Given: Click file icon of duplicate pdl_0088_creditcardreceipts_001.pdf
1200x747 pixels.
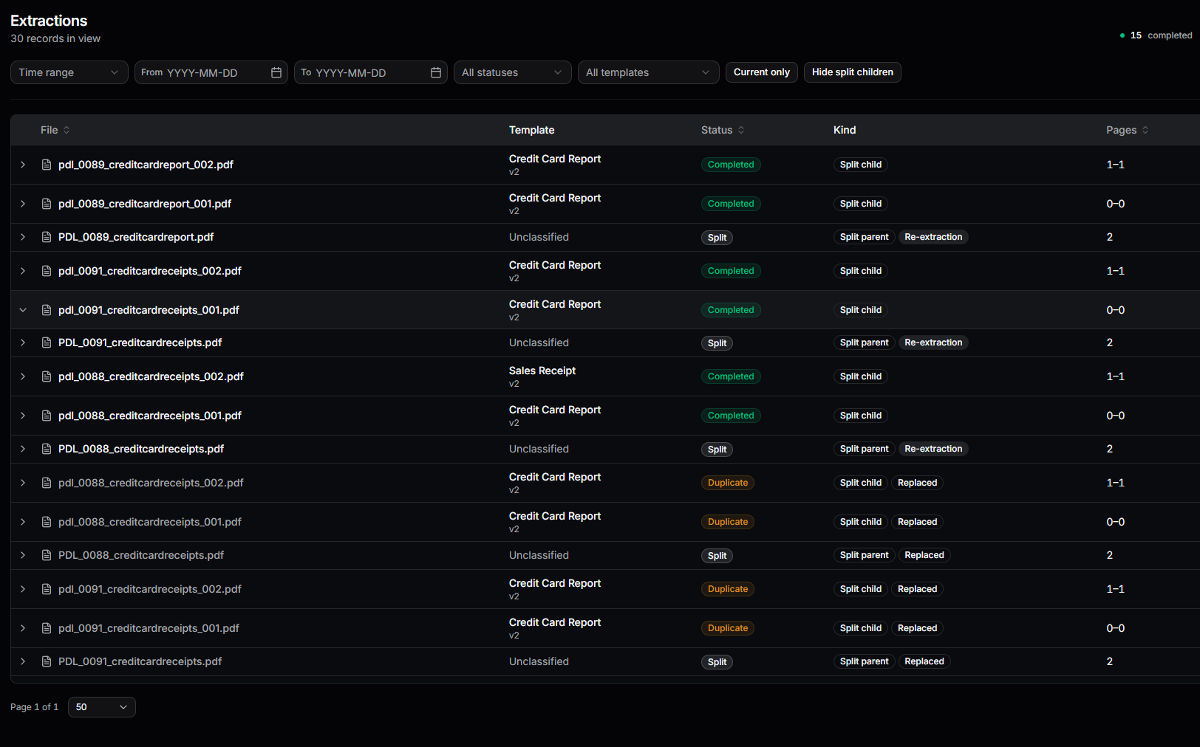Looking at the screenshot, I should click(x=47, y=522).
